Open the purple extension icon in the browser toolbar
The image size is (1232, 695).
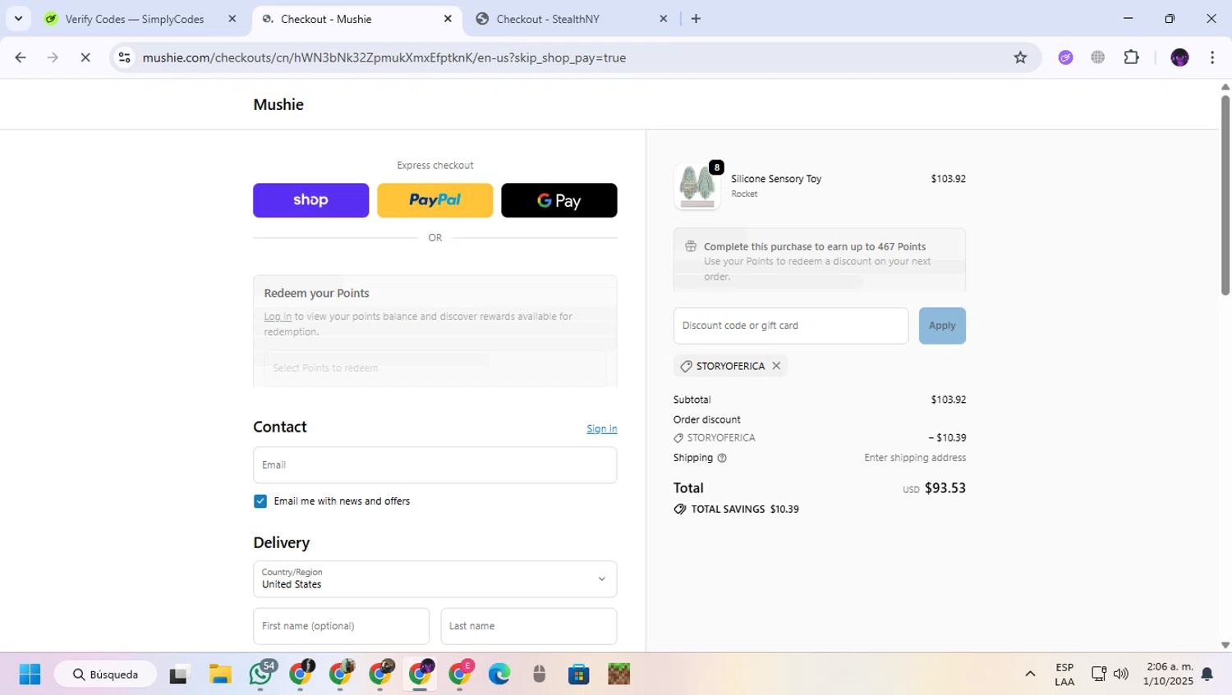[x=1065, y=57]
